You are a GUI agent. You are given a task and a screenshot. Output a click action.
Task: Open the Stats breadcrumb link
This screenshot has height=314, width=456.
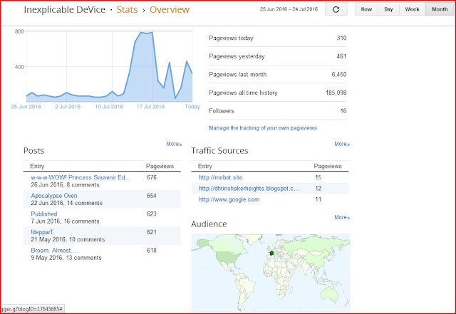[x=127, y=9]
